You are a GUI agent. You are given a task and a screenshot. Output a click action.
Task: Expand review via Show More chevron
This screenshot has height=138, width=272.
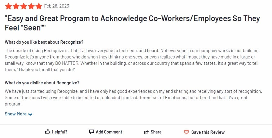point(30,114)
